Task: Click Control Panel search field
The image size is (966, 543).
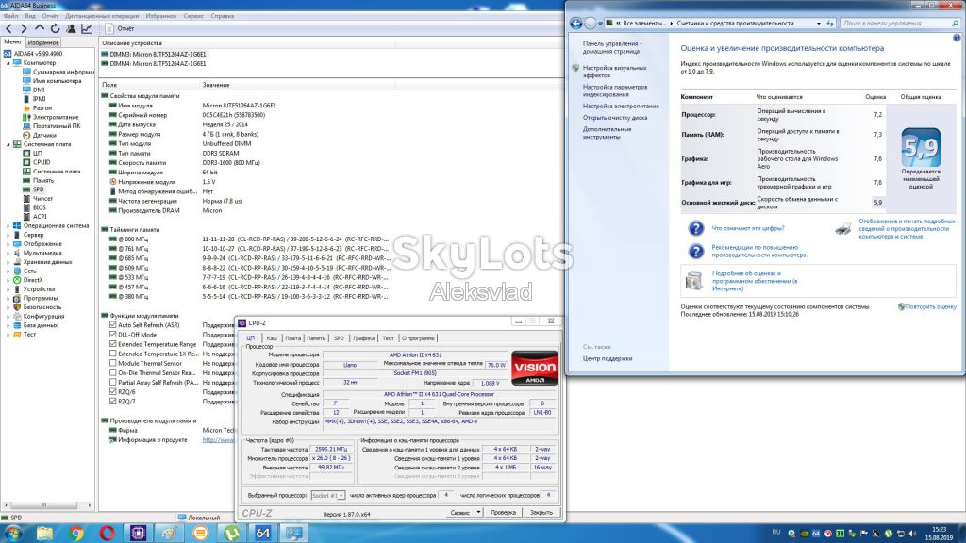Action: coord(900,24)
